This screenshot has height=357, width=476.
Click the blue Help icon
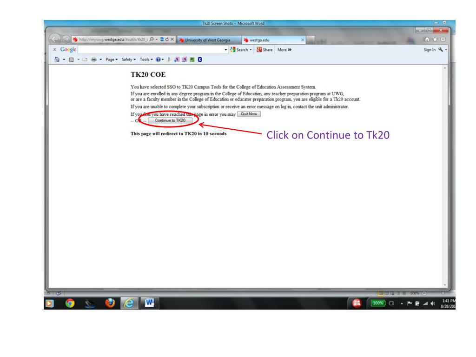(x=158, y=59)
